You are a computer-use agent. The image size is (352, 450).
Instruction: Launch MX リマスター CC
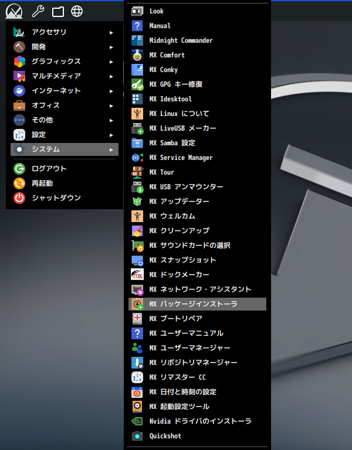pyautogui.click(x=197, y=377)
